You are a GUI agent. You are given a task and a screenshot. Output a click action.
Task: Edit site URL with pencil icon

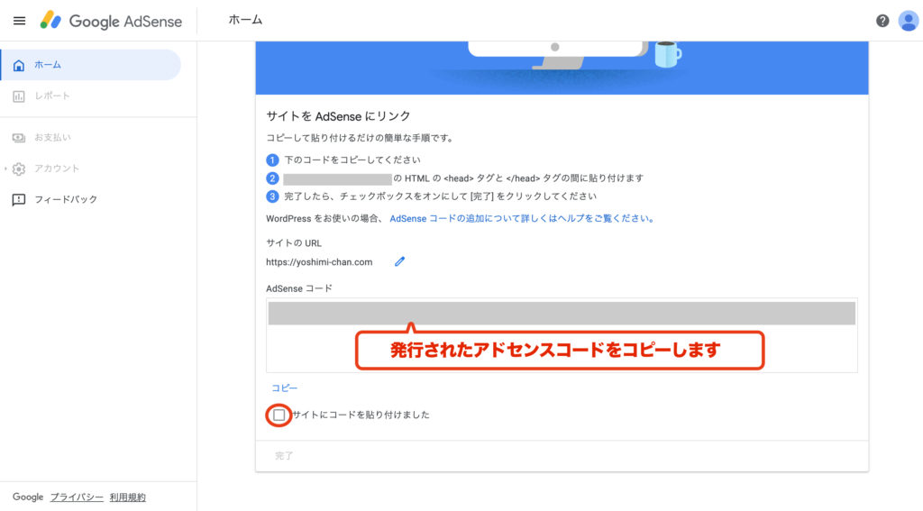[x=399, y=261]
